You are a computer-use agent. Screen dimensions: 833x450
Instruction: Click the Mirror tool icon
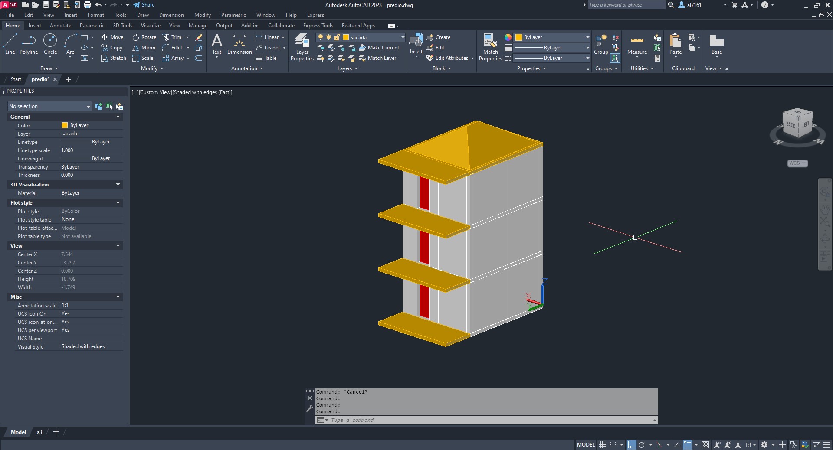point(136,48)
